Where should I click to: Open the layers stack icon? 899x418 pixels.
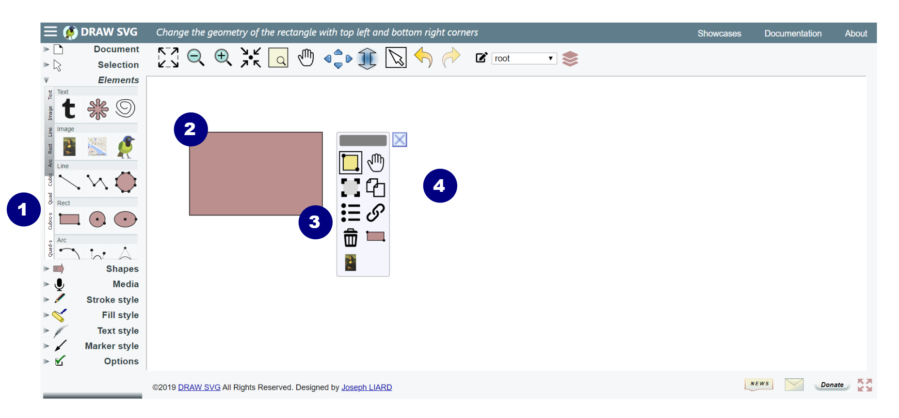coord(570,59)
